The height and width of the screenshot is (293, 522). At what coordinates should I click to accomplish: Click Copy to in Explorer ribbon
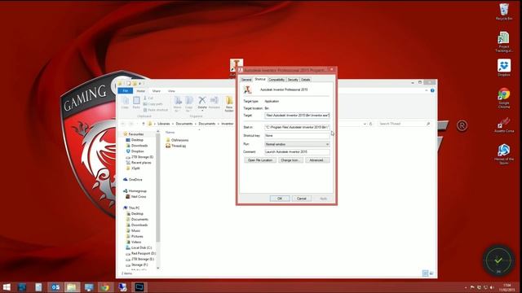tap(188, 104)
